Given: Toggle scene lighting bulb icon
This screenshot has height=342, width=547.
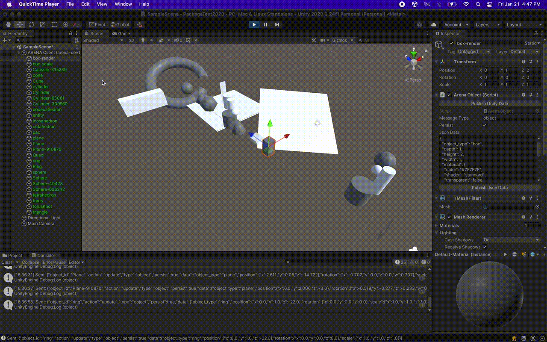Looking at the screenshot, I should click(x=143, y=40).
